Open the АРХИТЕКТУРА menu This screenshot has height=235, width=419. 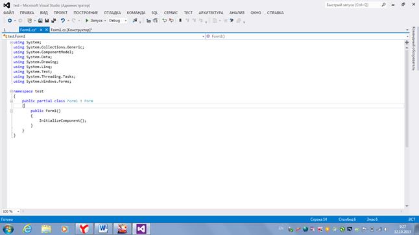pyautogui.click(x=211, y=13)
